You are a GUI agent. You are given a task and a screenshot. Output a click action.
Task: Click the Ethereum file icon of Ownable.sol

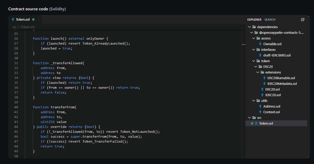260,44
